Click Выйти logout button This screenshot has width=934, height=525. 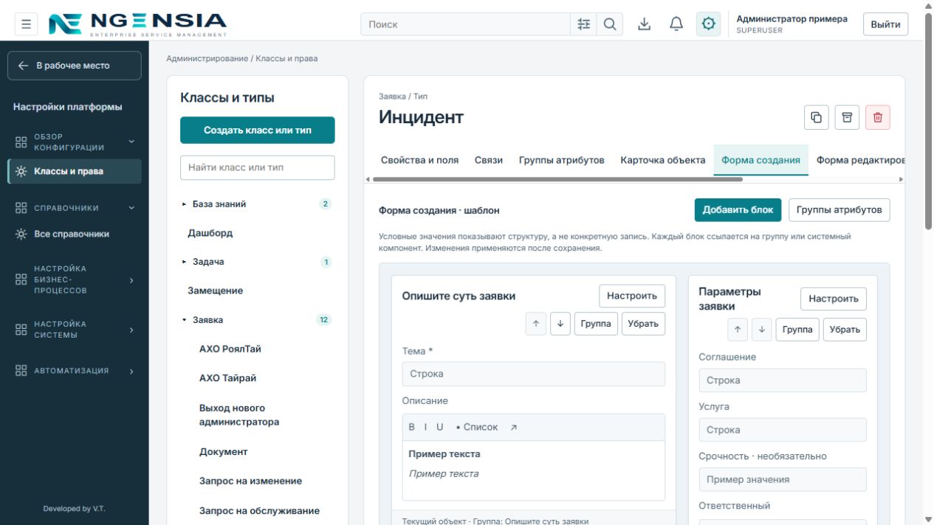[885, 24]
